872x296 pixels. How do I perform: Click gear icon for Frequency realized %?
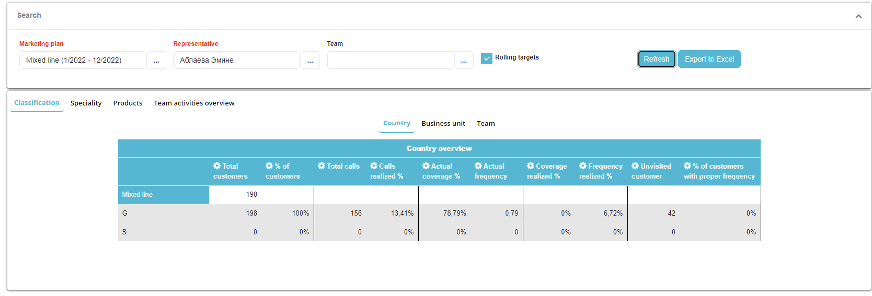pyautogui.click(x=583, y=166)
